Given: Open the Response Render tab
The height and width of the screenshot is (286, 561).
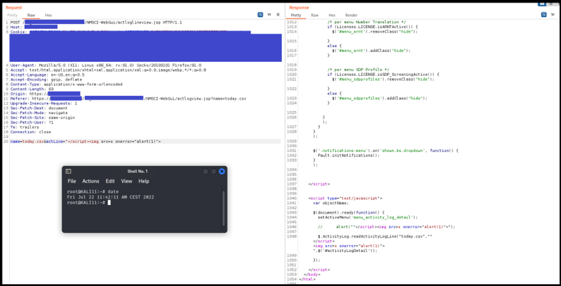Looking at the screenshot, I should tap(351, 15).
